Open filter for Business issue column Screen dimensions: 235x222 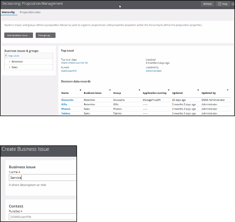pyautogui.click(x=110, y=90)
